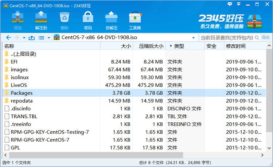This screenshot has height=167, width=273.
Task: Sort by Modified Time (修改时间) header
Action: coord(245,46)
